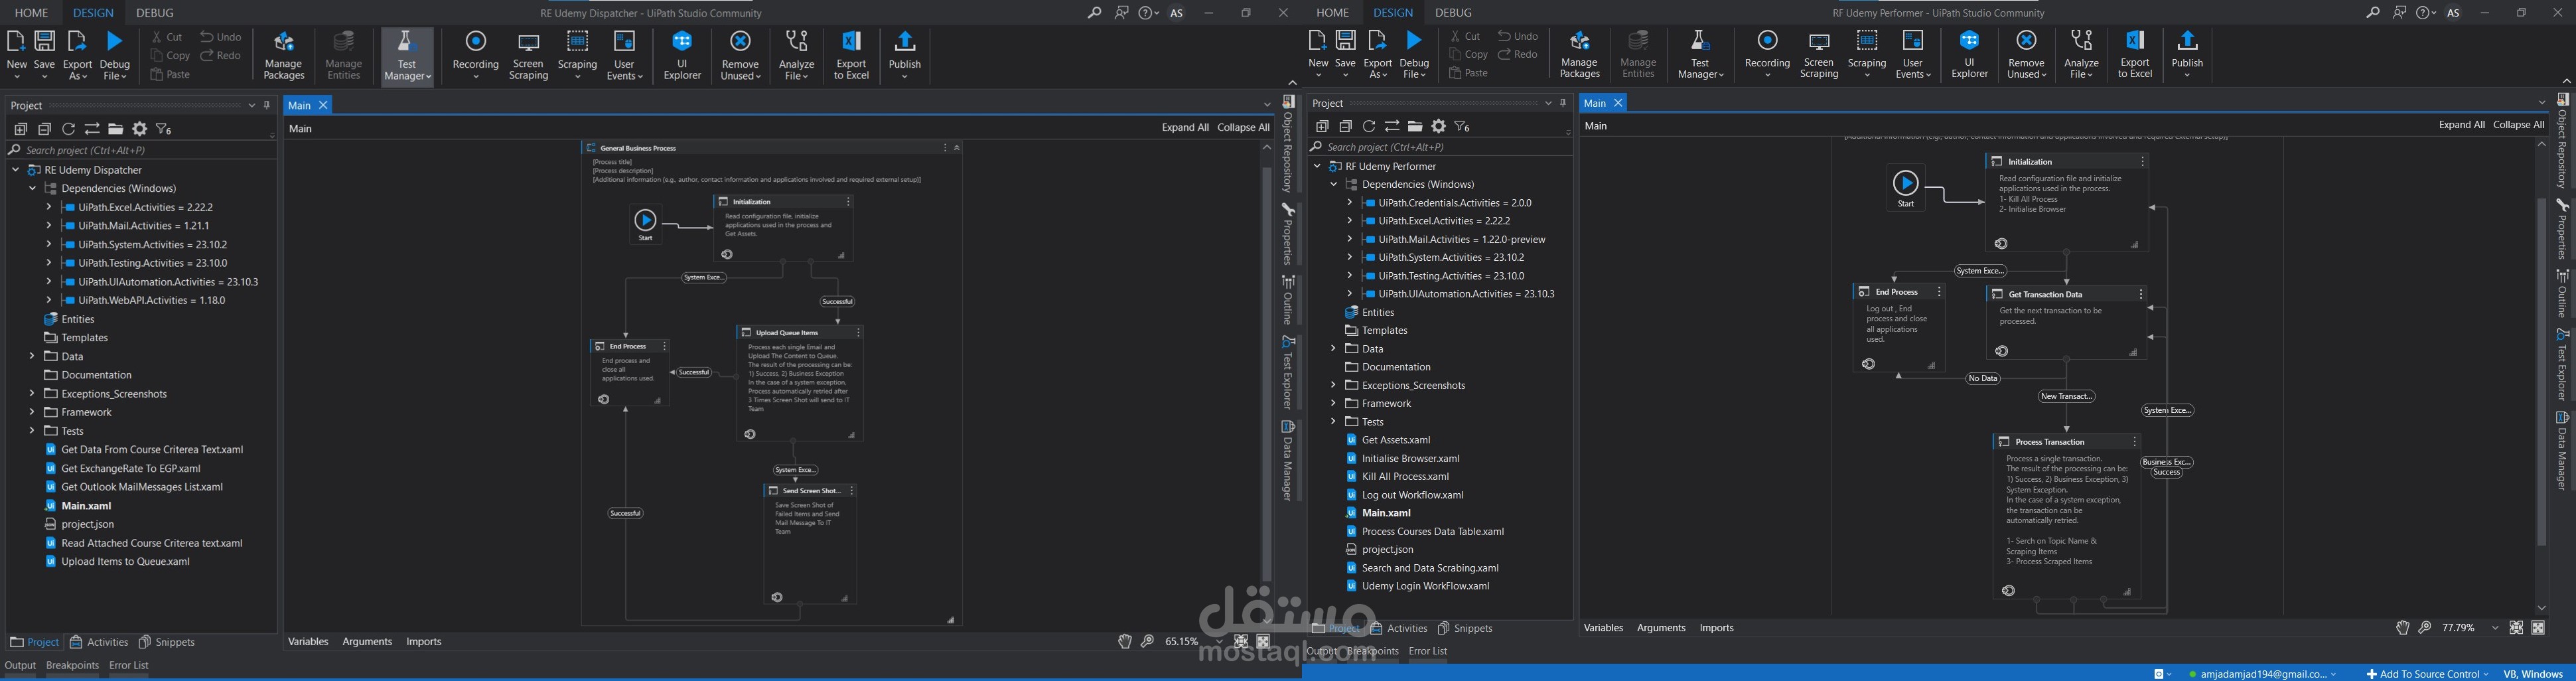Click Screen Scraping in Performer window ribbon

pyautogui.click(x=1819, y=53)
